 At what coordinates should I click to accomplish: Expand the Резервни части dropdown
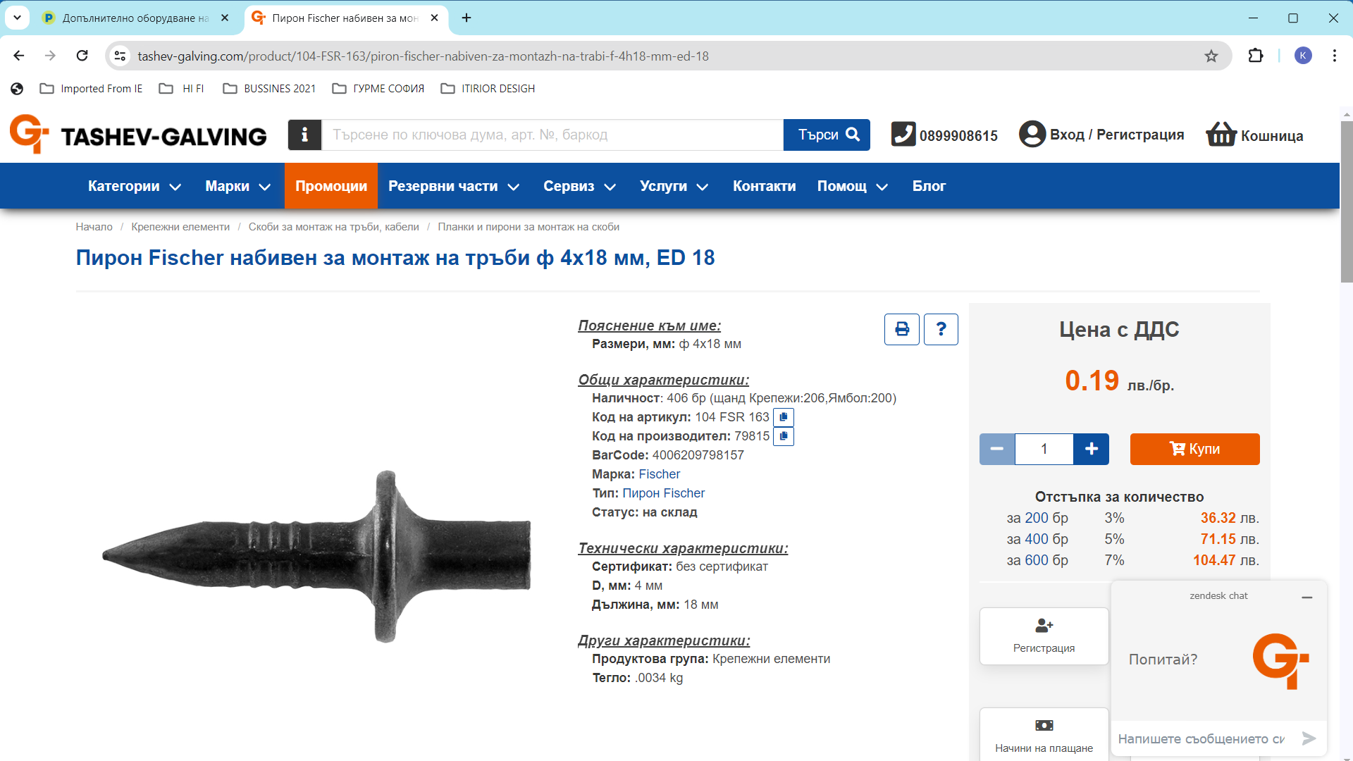454,186
